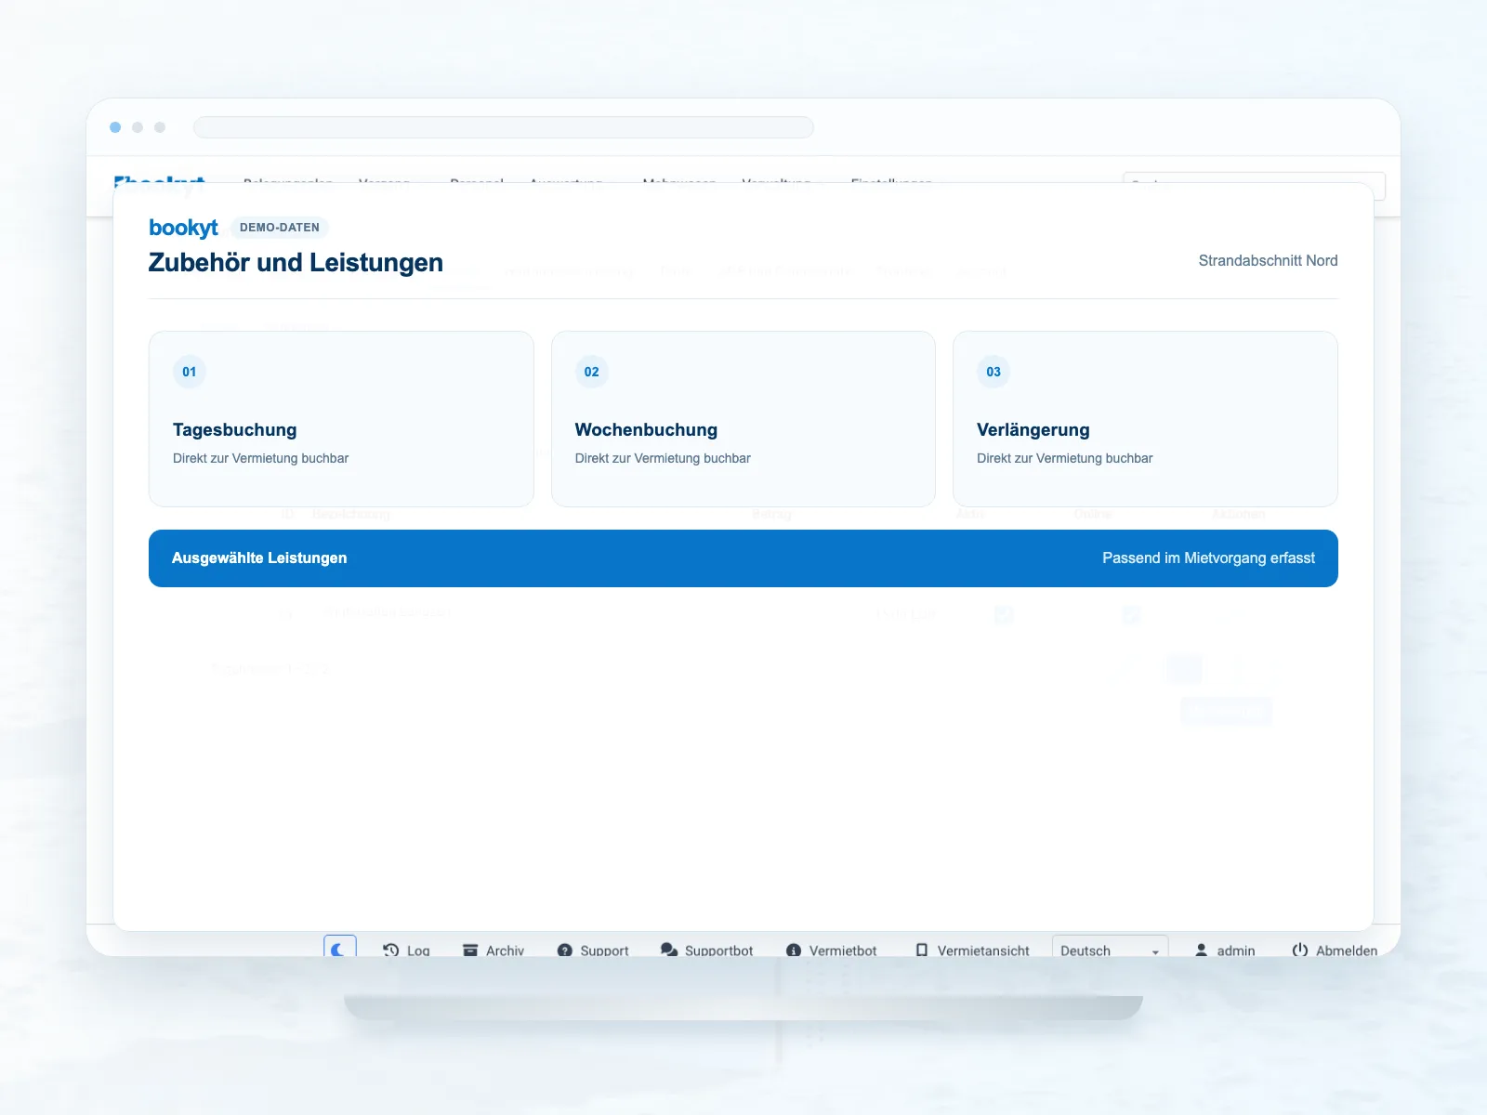Screen dimensions: 1487x1115
Task: Open the admin user profile icon
Action: 1201,950
